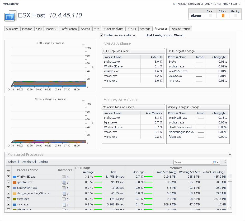The width and height of the screenshot is (245, 221).
Task: Open Monitored Processes table options icon
Action: pyautogui.click(x=225, y=161)
